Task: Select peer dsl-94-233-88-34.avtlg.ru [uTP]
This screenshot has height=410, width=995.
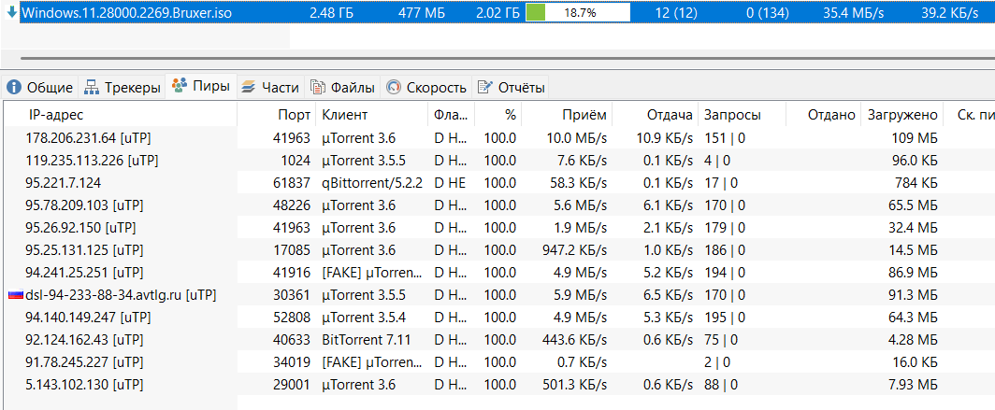Action: click(x=122, y=295)
